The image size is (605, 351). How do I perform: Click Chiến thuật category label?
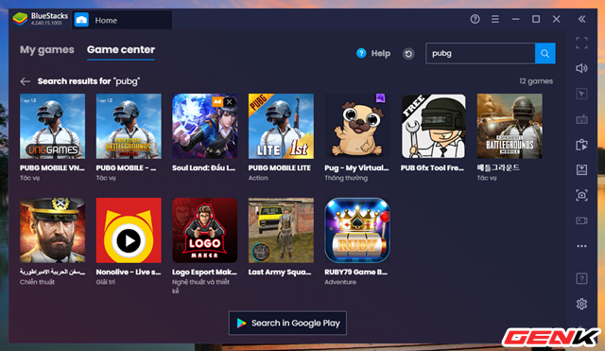[x=37, y=282]
